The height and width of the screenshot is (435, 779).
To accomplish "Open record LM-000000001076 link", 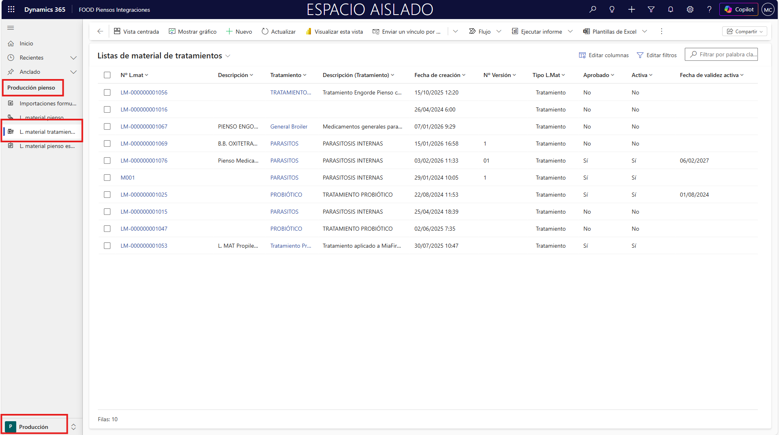I will 144,161.
